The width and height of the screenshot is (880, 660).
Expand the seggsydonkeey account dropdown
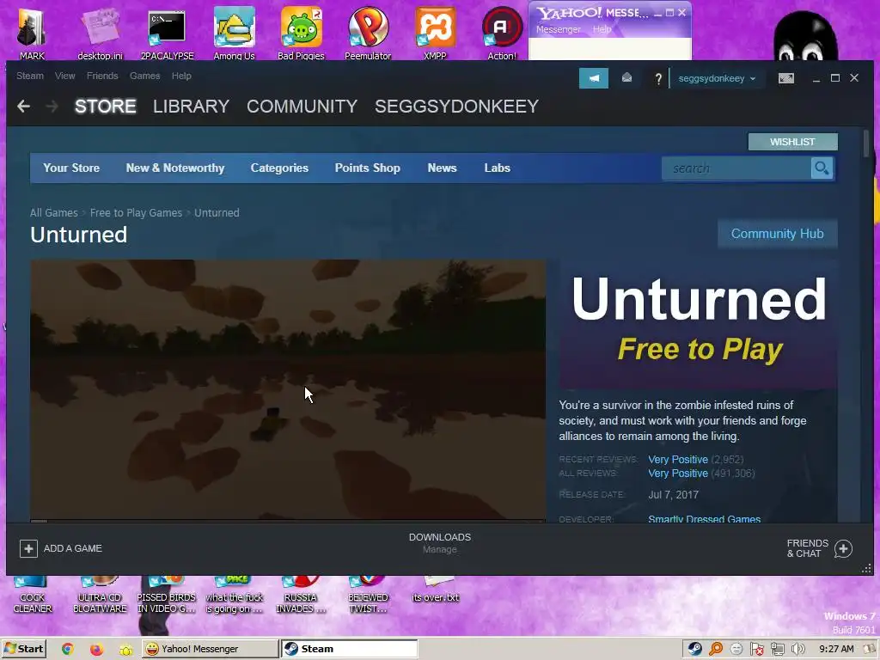[x=717, y=78]
